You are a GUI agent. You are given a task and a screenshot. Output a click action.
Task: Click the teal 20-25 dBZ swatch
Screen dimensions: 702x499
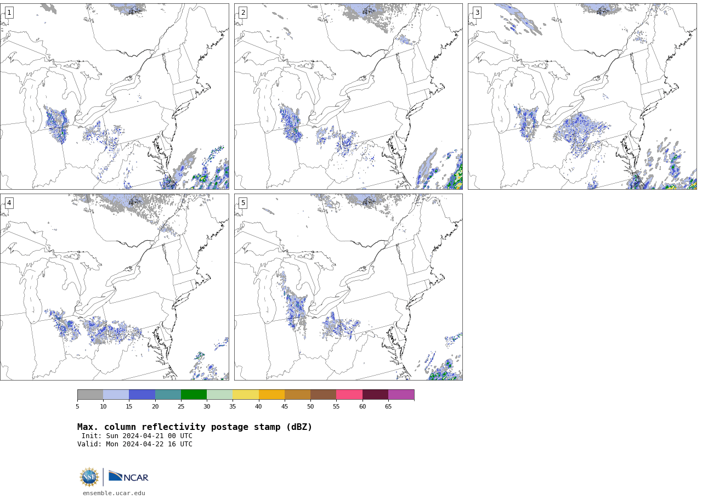168,395
